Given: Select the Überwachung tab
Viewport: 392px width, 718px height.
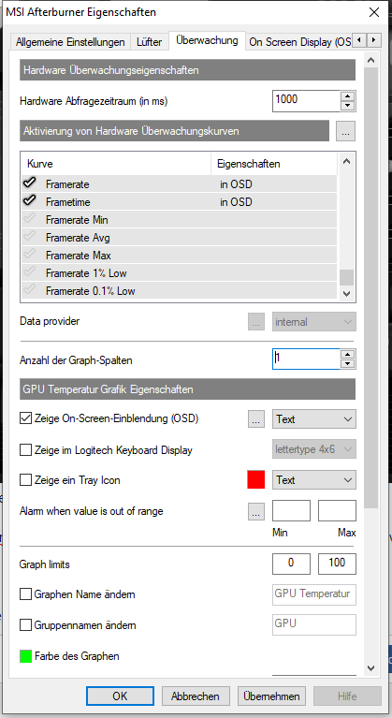Looking at the screenshot, I should pos(207,40).
